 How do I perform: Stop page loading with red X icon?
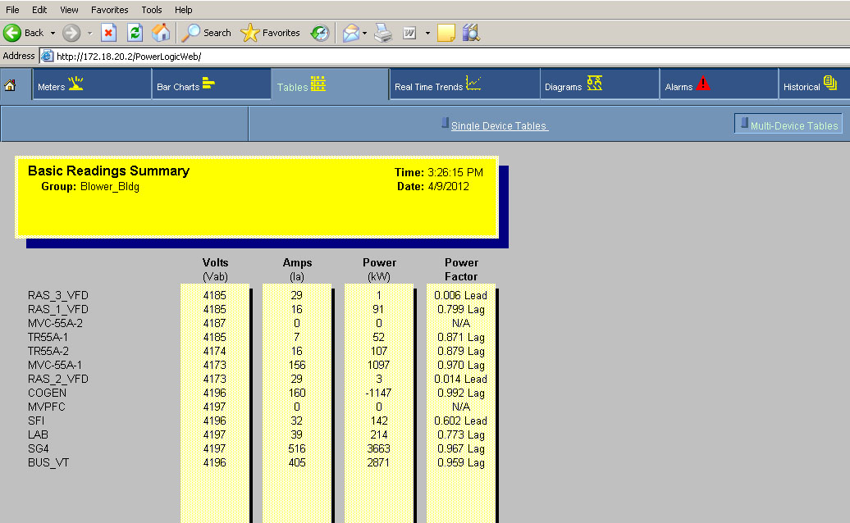click(108, 33)
